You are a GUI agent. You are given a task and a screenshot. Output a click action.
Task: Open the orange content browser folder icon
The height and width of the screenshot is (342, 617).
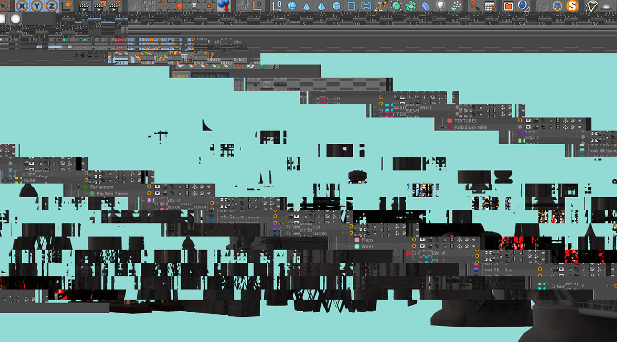click(x=508, y=6)
